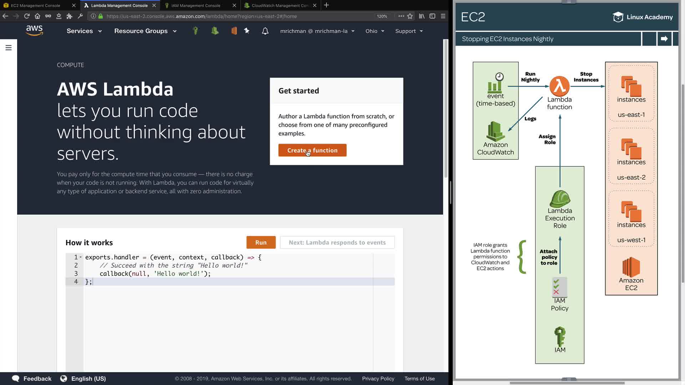Open the Ohio region dropdown
This screenshot has height=385, width=685.
point(375,31)
